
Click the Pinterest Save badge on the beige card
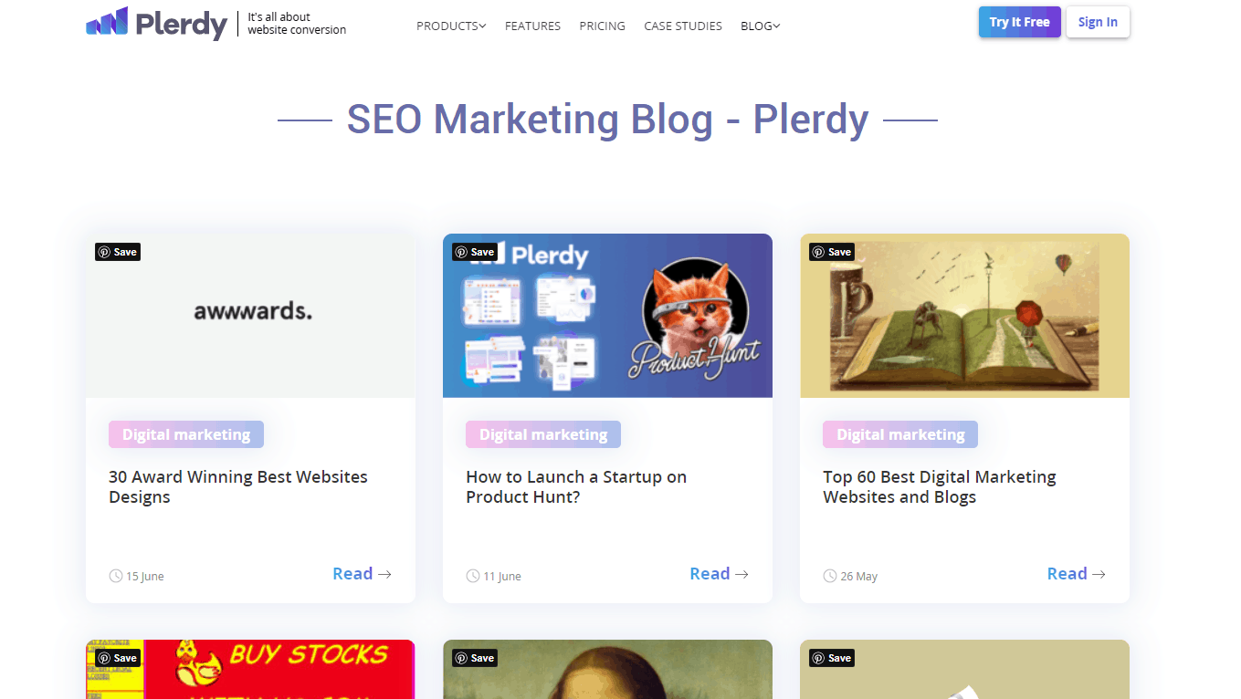832,658
